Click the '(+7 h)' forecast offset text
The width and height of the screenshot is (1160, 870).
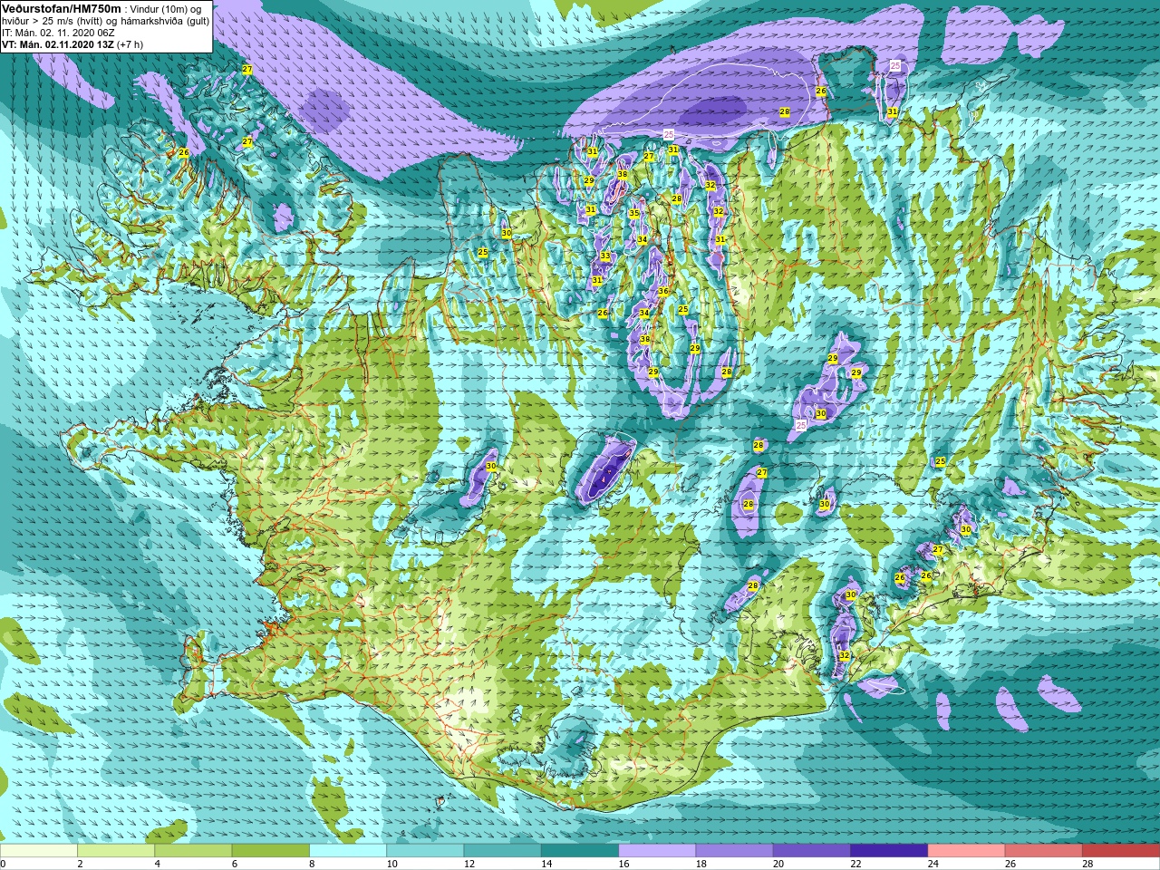point(130,44)
